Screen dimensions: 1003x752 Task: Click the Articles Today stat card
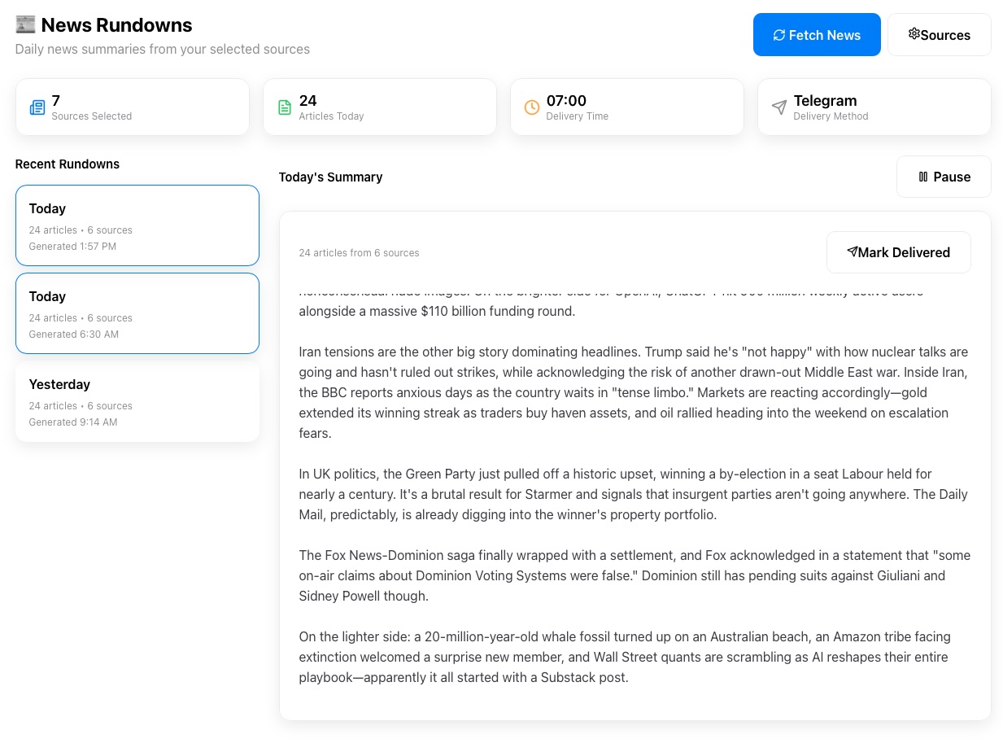pos(380,107)
